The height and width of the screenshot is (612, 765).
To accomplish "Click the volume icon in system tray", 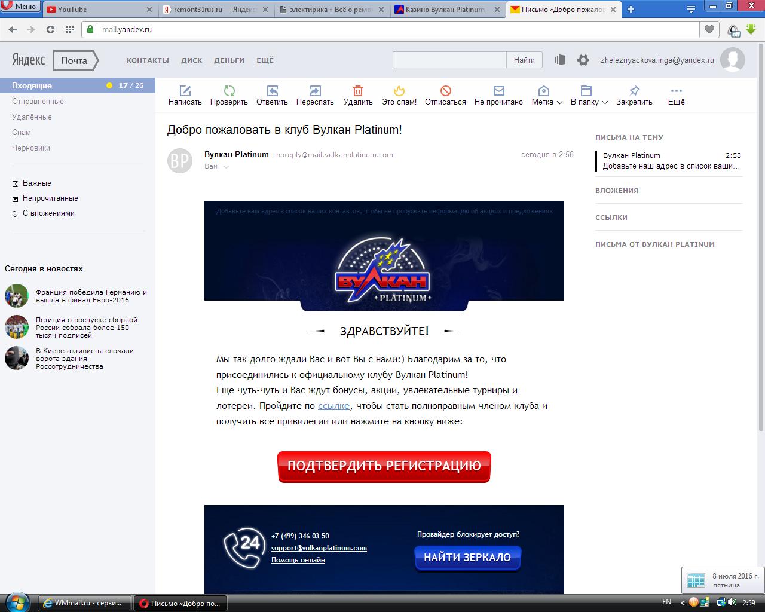I will [733, 602].
